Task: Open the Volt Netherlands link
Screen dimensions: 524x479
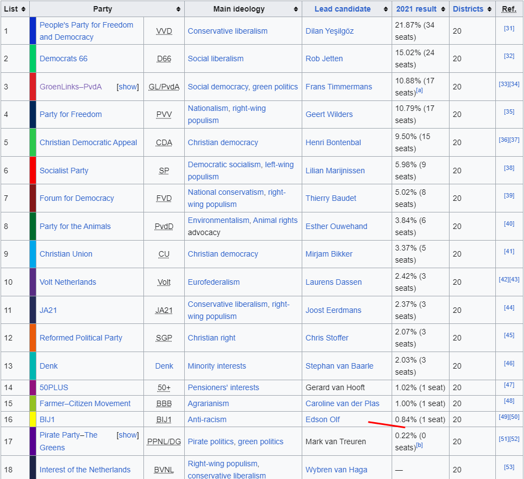Action: tap(68, 283)
